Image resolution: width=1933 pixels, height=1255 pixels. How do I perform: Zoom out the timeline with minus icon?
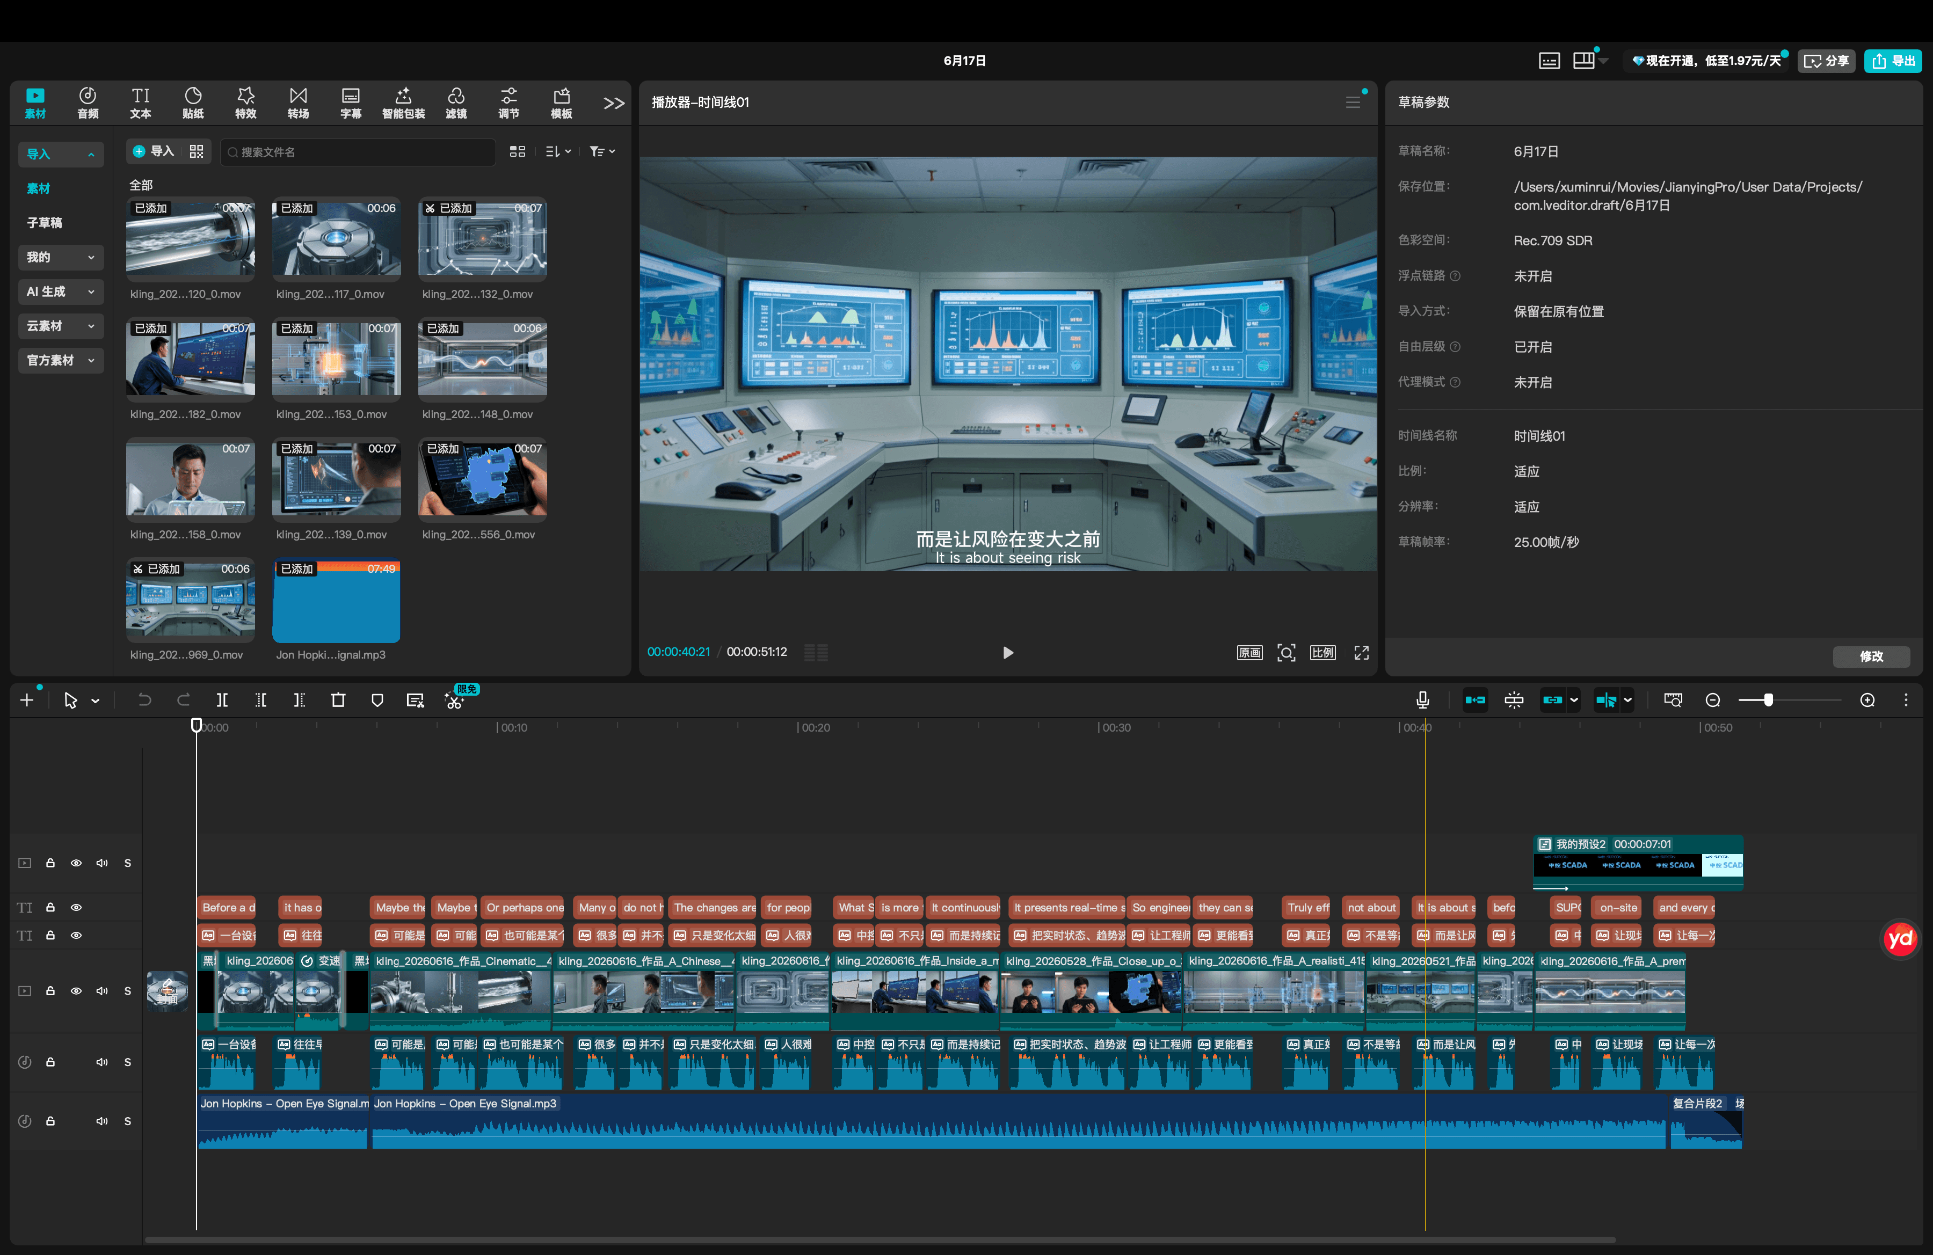coord(1713,700)
